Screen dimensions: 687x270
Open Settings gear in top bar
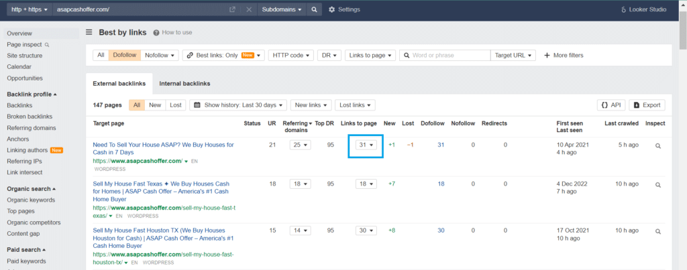point(344,9)
